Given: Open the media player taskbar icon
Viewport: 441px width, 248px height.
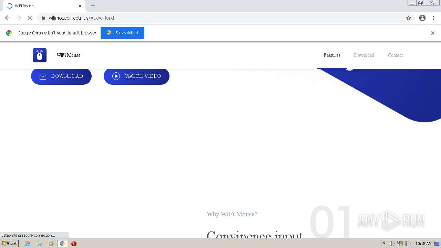Looking at the screenshot, I should [x=51, y=244].
